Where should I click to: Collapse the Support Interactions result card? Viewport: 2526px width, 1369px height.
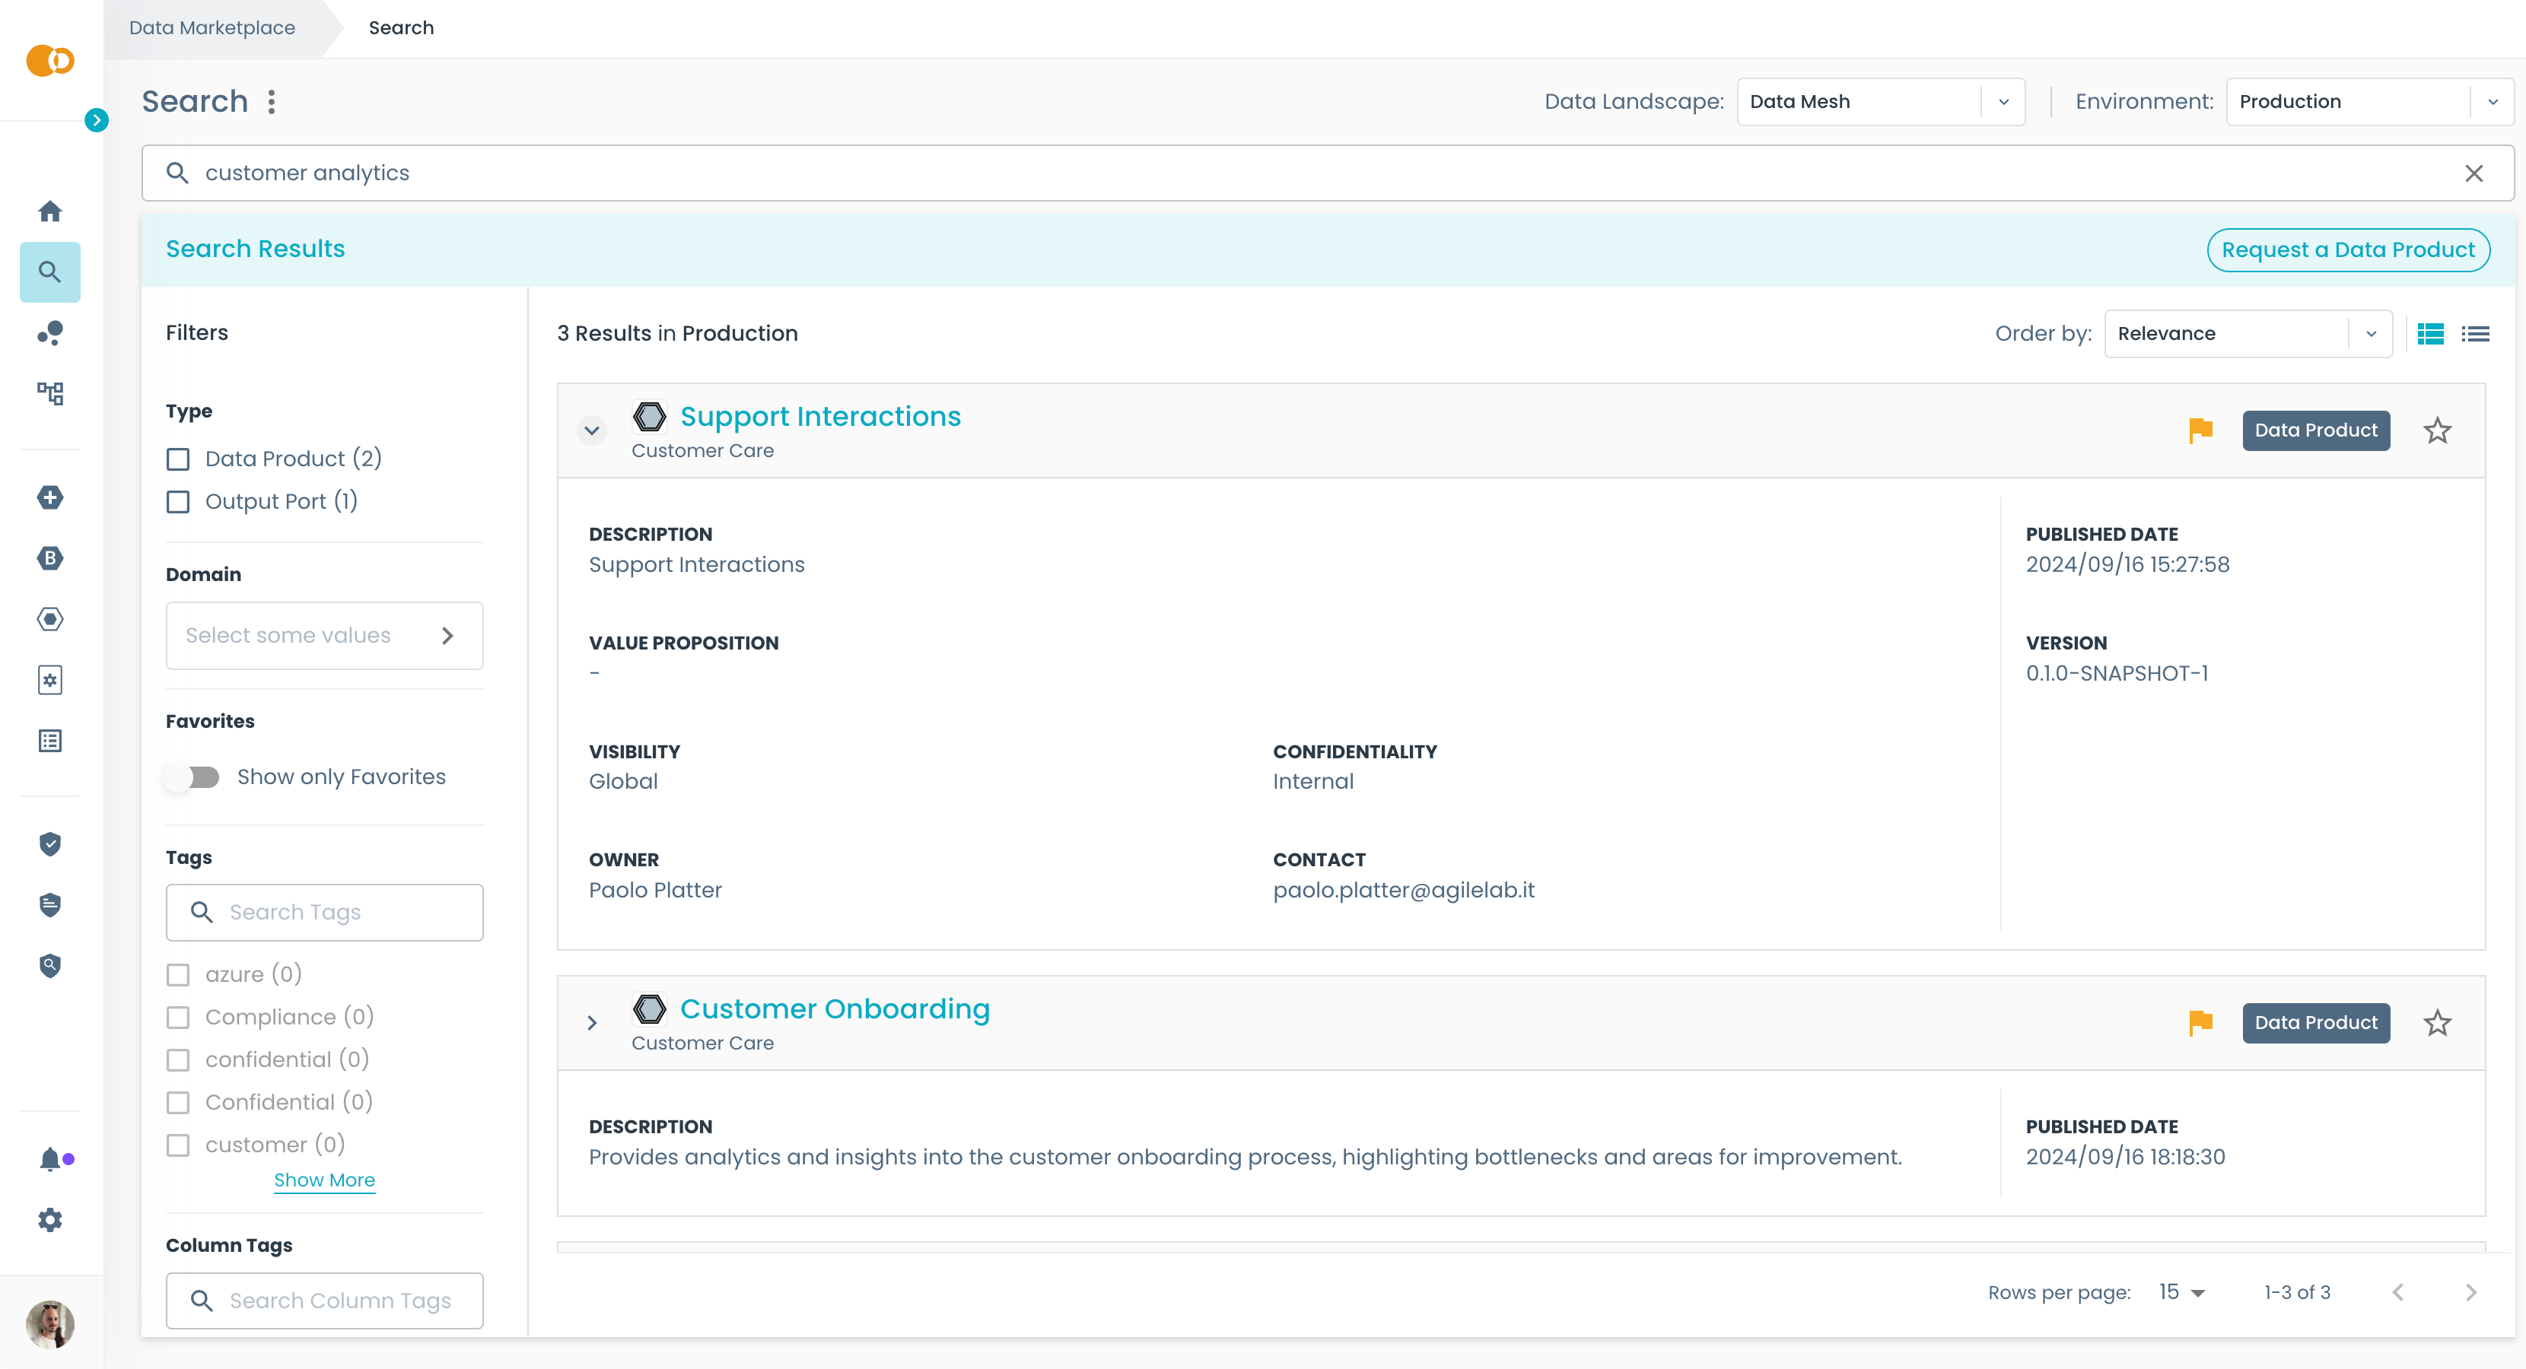(591, 430)
